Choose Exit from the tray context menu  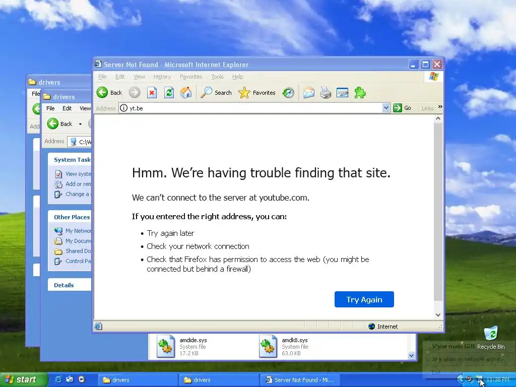pos(436,372)
